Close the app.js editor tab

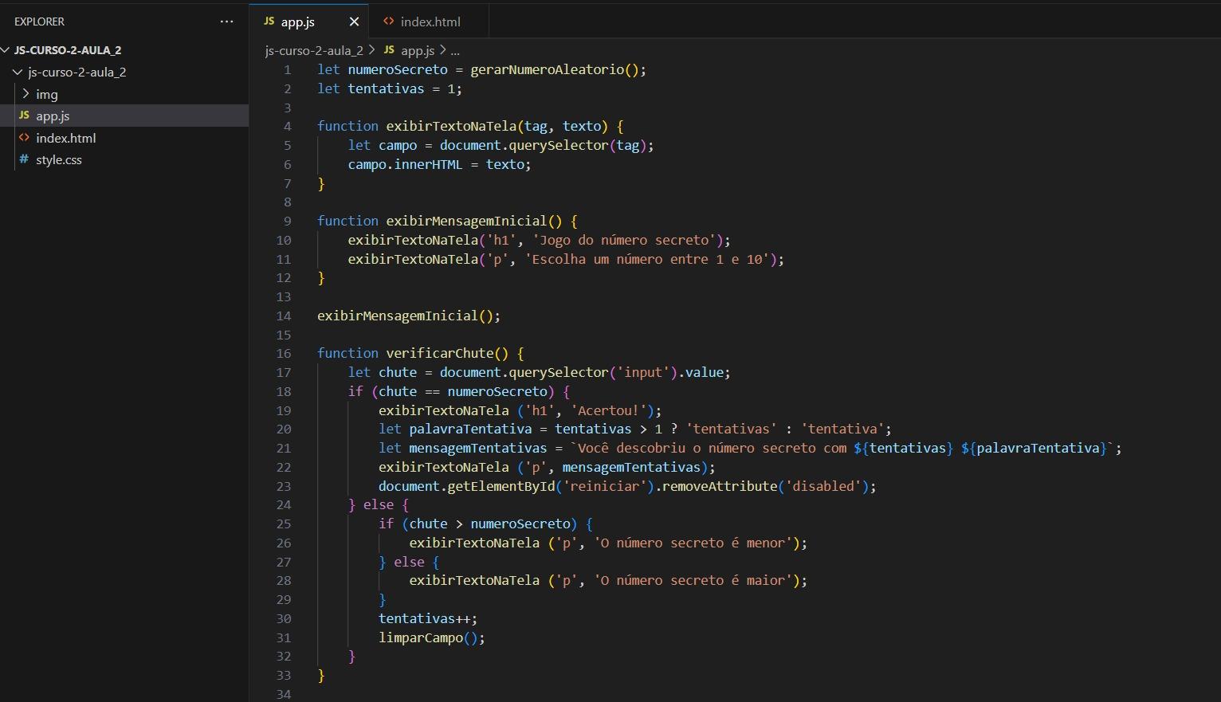[x=354, y=22]
